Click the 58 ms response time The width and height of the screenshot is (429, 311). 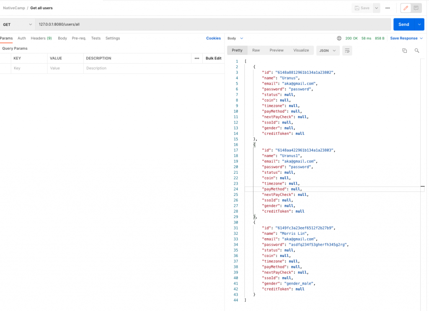coord(366,38)
